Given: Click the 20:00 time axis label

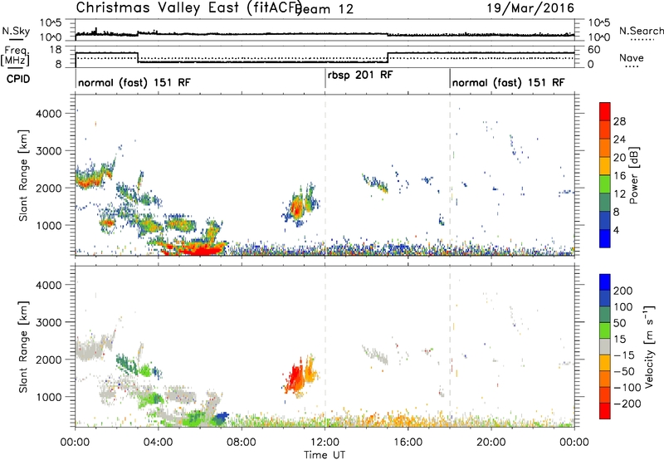Looking at the screenshot, I should coord(491,442).
